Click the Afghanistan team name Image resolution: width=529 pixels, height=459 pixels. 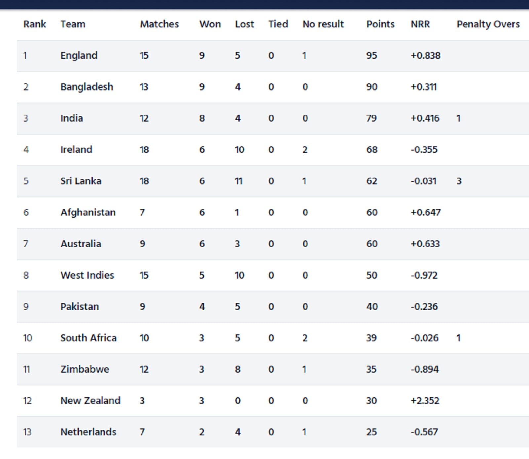click(88, 213)
